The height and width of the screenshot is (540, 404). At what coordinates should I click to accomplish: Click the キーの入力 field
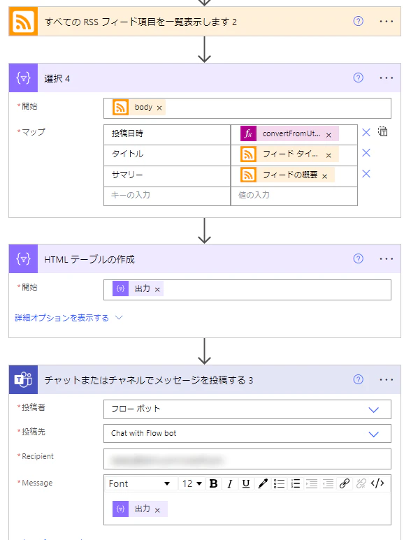pos(167,196)
